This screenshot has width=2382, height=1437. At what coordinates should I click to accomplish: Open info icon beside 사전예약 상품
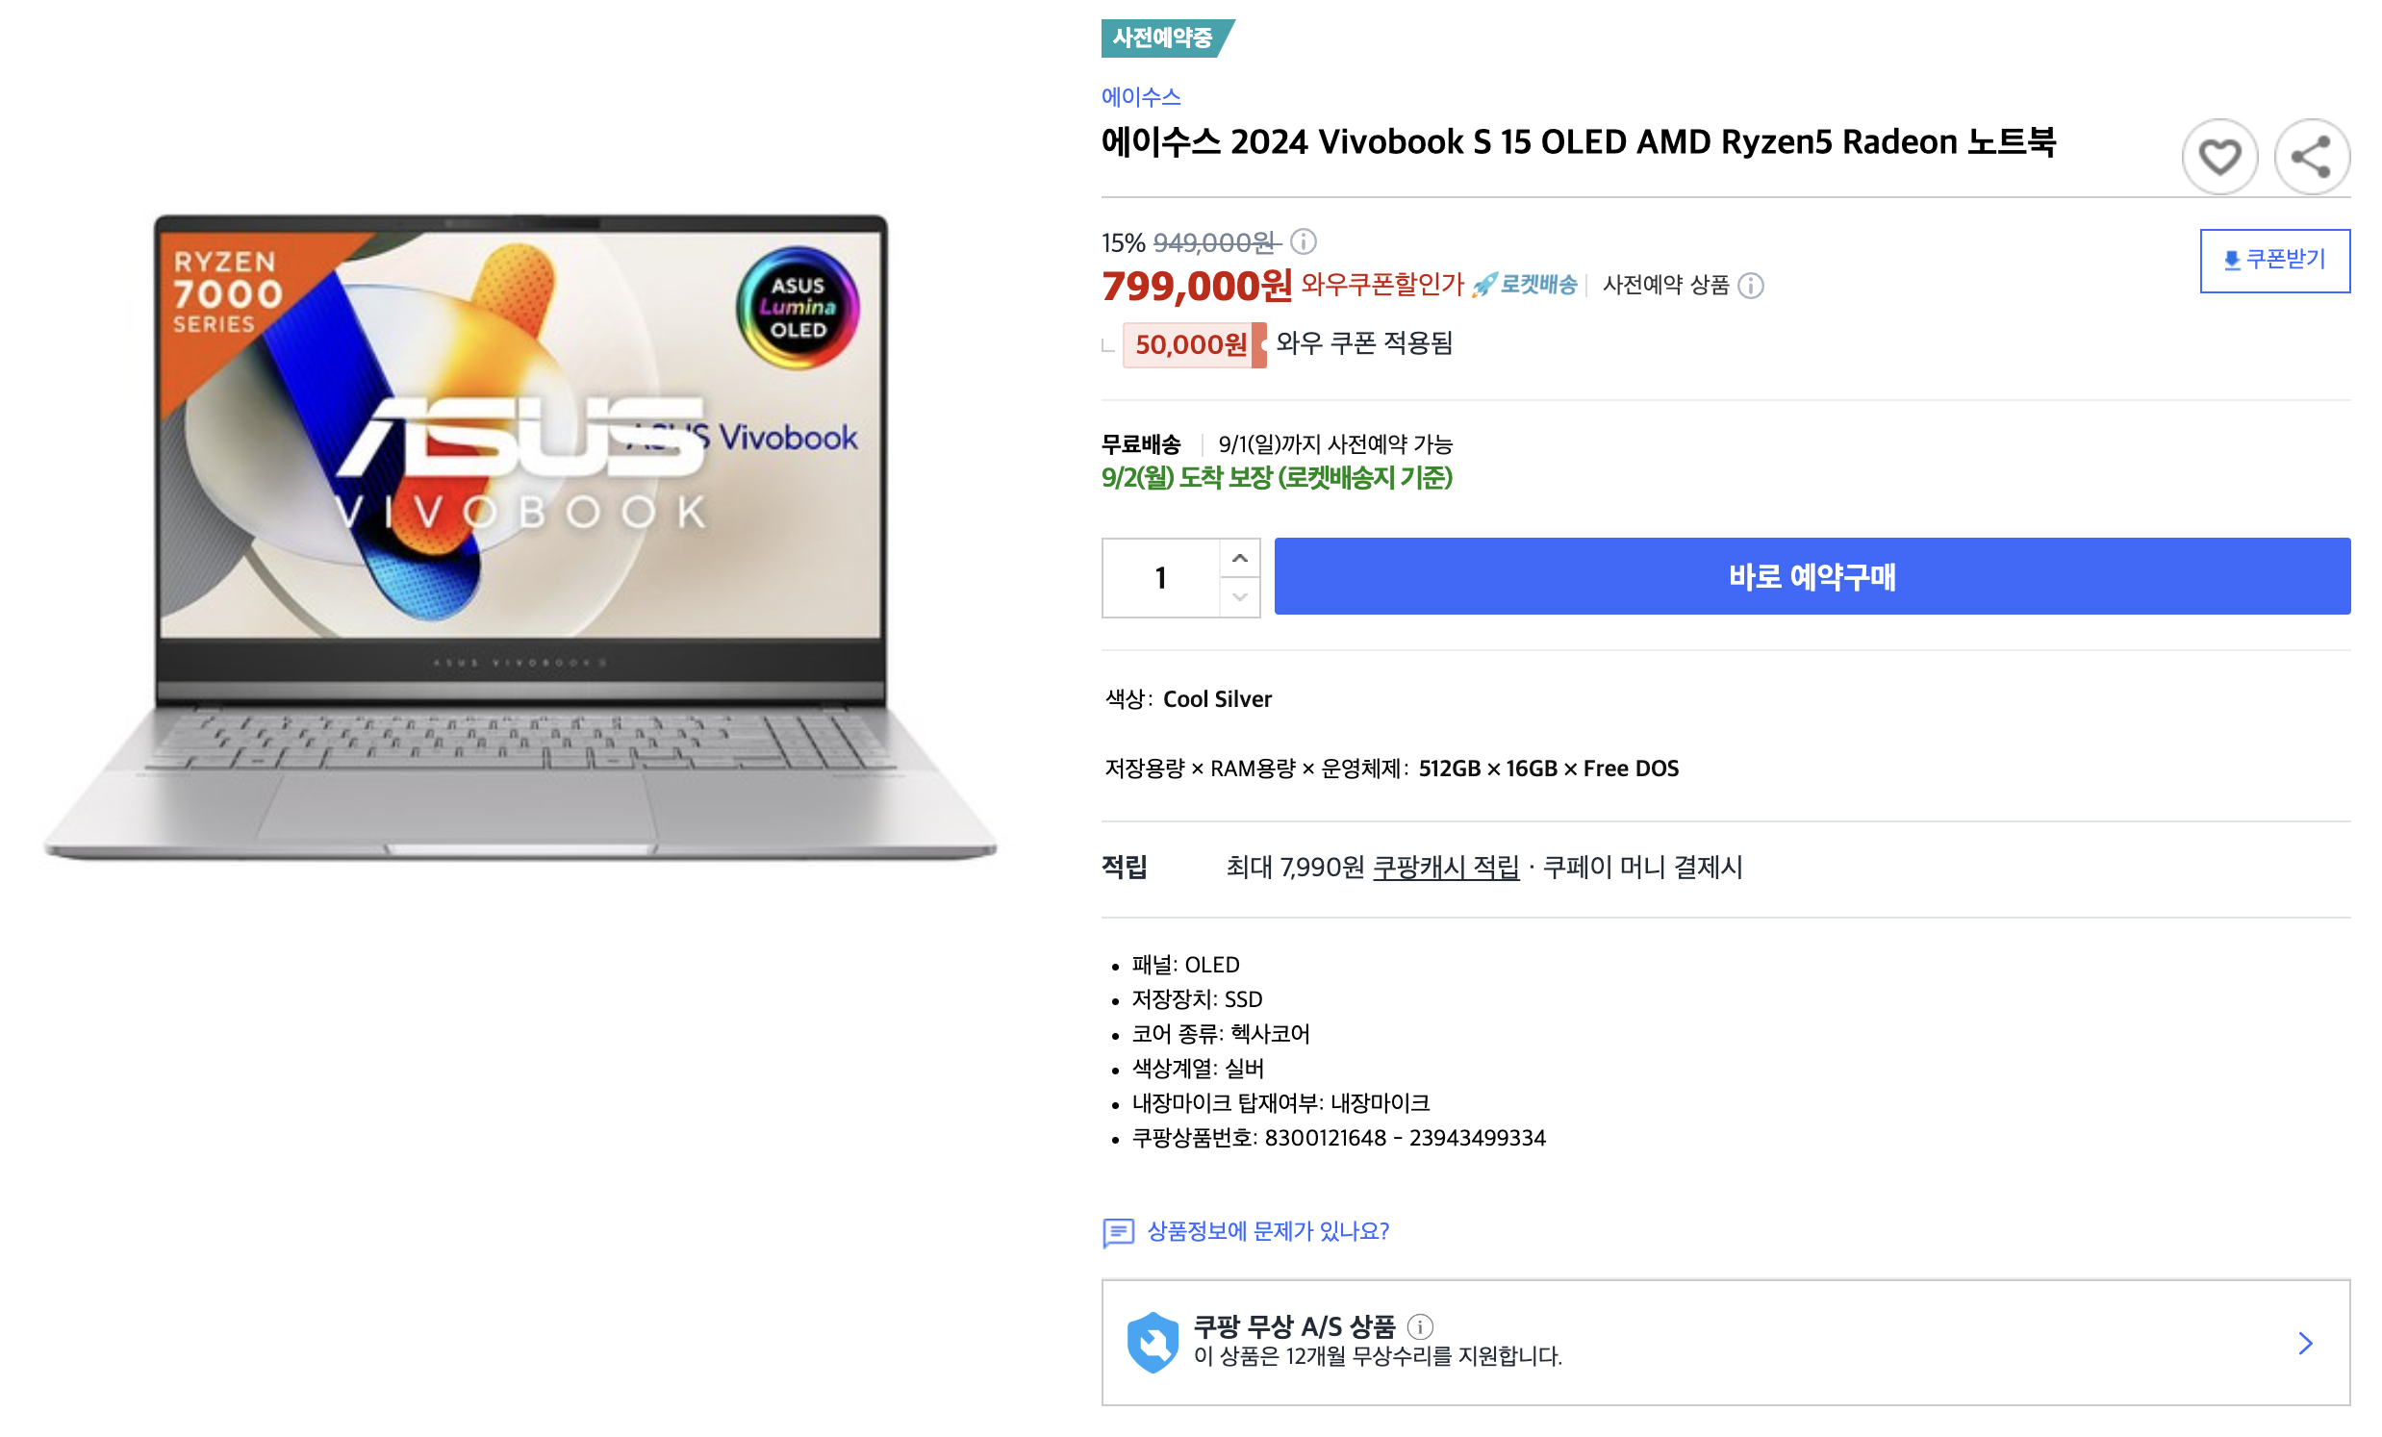(x=1751, y=285)
